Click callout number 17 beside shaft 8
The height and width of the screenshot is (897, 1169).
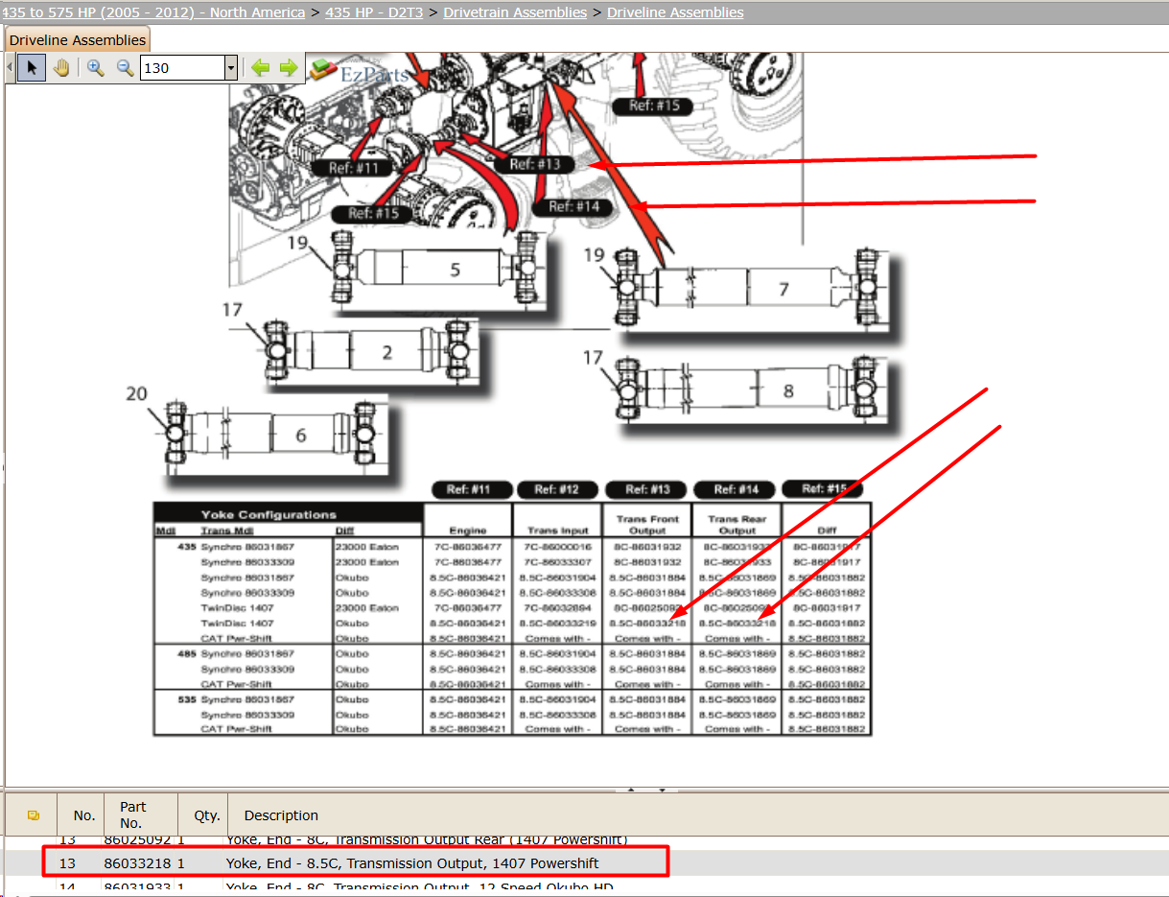point(594,358)
